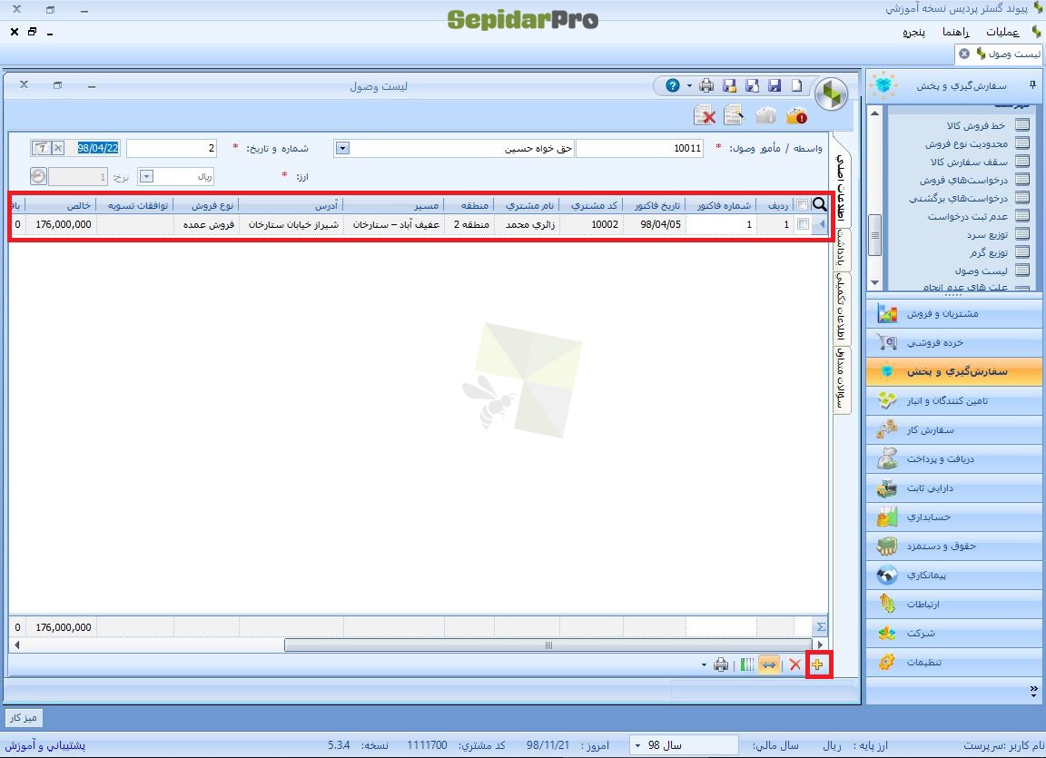Click the شماره فاکتور column header
Image resolution: width=1046 pixels, height=758 pixels.
[x=723, y=205]
